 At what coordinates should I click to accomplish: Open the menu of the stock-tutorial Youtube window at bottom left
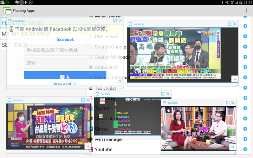(10, 100)
